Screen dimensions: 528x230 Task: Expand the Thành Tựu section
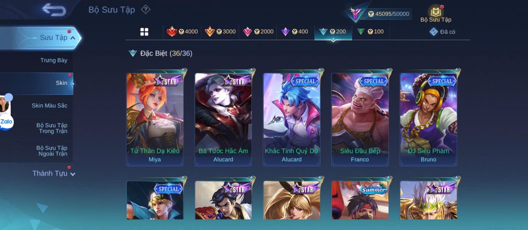click(x=53, y=173)
